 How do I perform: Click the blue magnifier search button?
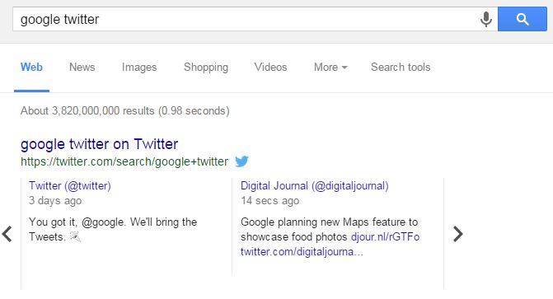pos(523,19)
